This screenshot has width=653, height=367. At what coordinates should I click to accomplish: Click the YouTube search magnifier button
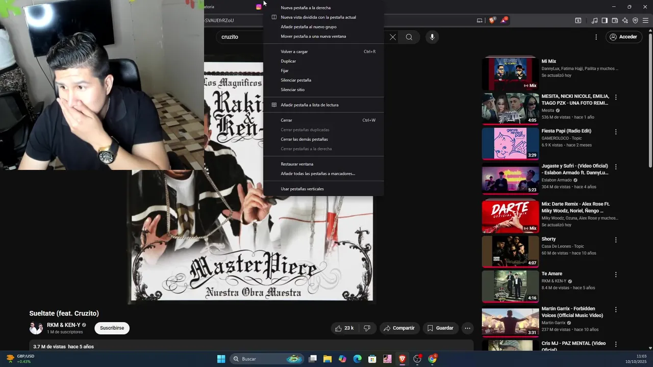pos(409,37)
